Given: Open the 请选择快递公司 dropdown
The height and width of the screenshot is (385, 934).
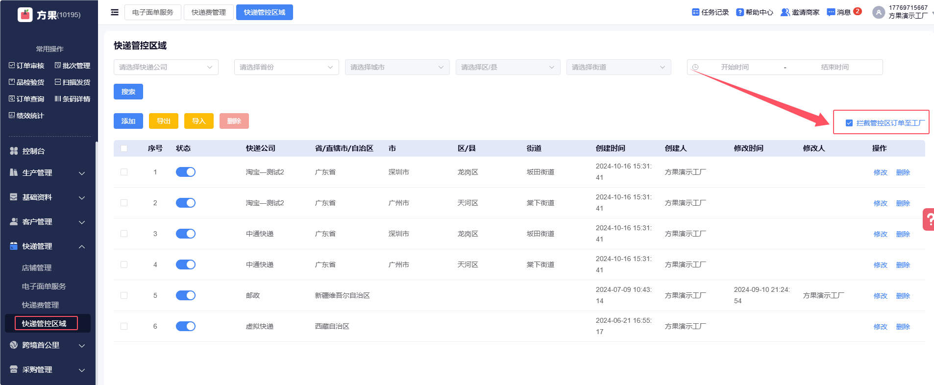Looking at the screenshot, I should [166, 67].
